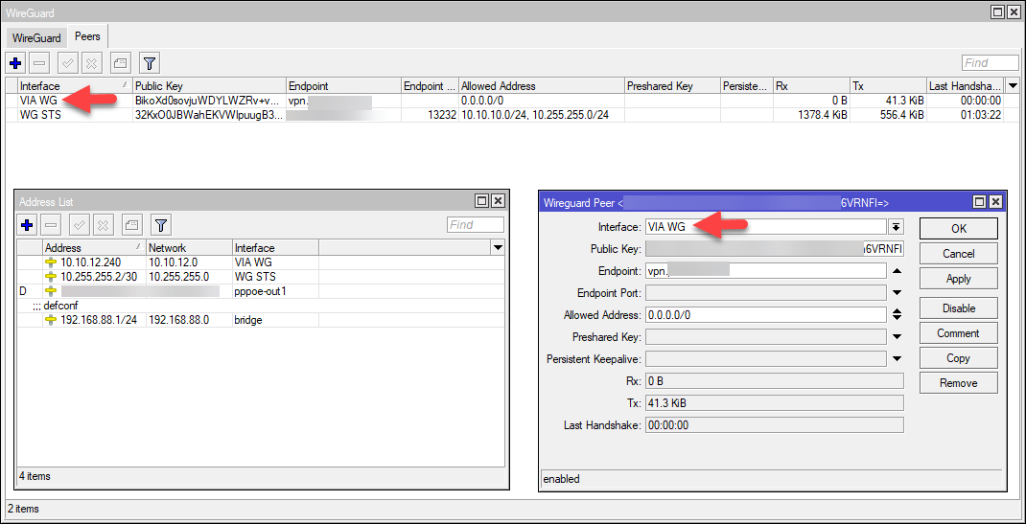Click Find field in Address List window
The width and height of the screenshot is (1026, 524).
click(476, 225)
